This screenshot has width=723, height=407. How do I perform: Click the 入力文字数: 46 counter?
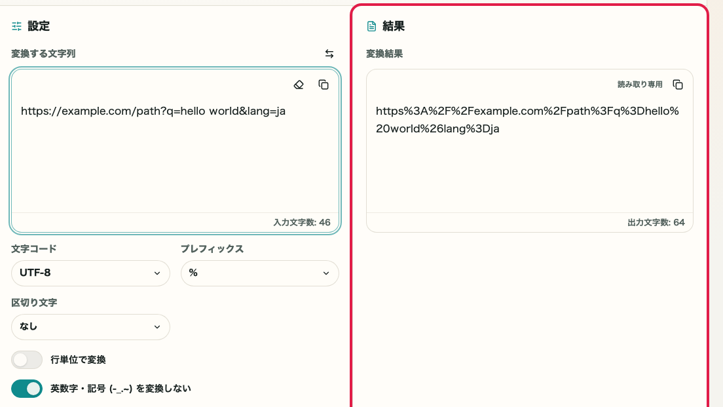tap(302, 222)
